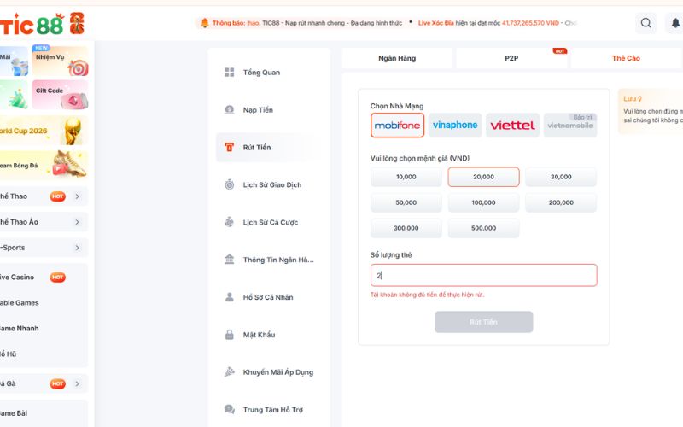
Task: Click the Rút Tiền withdraw icon
Action: [230, 147]
